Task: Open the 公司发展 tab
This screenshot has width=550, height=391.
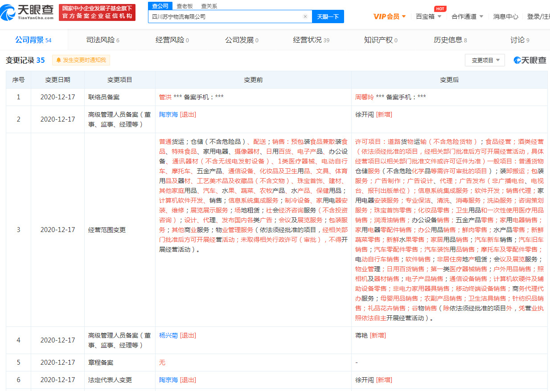Action: 242,40
